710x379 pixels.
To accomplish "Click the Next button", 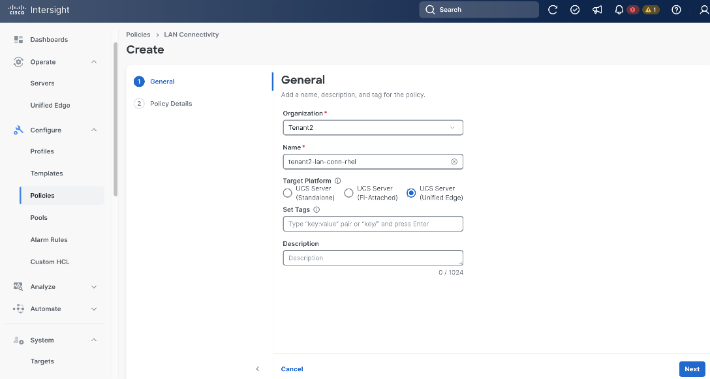I will tap(692, 369).
